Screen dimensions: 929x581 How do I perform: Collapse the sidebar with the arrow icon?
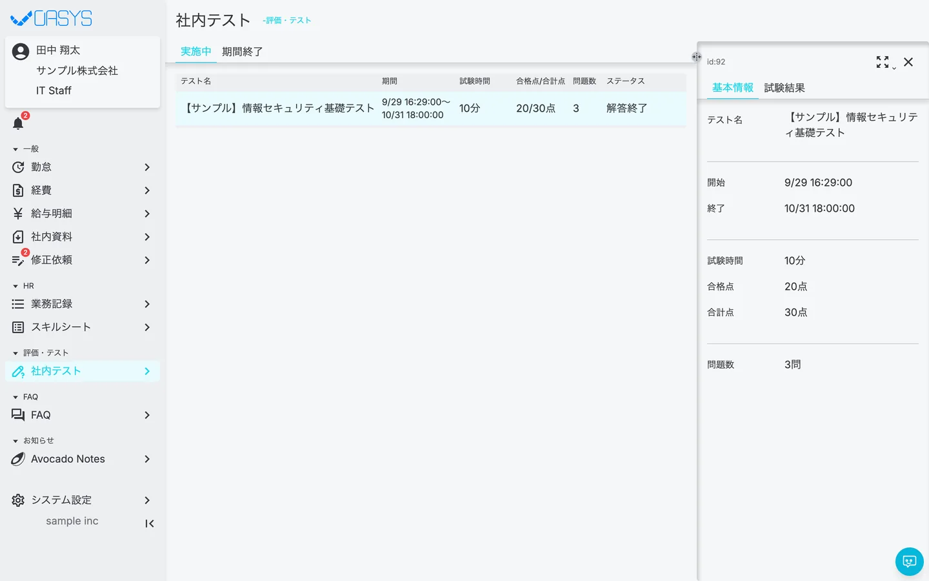point(150,524)
